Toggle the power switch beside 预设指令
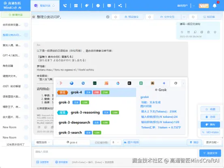 pos(115,17)
